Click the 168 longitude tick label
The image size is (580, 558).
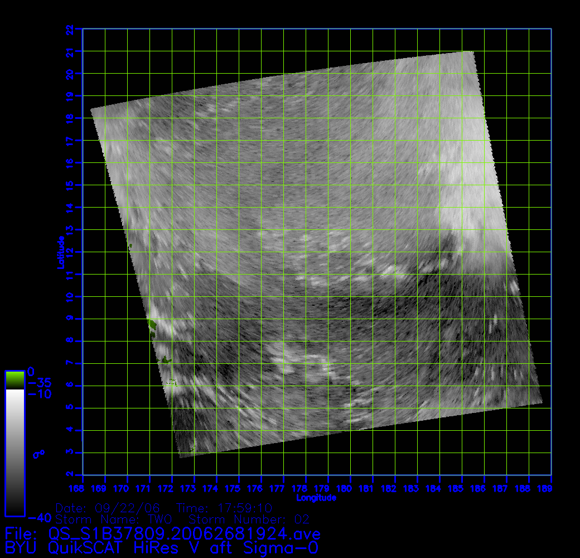tap(78, 489)
